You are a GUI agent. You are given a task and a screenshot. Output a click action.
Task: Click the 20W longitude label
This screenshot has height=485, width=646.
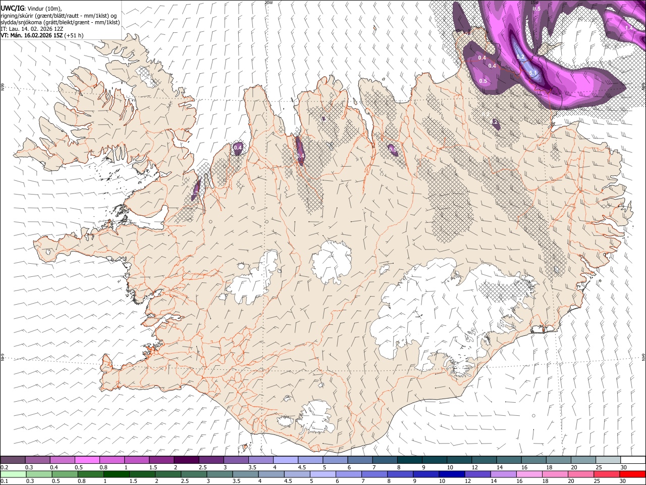coord(268,3)
